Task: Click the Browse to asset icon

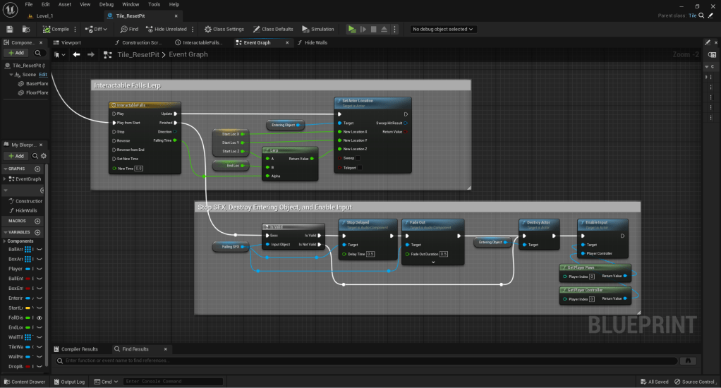Action: point(25,29)
